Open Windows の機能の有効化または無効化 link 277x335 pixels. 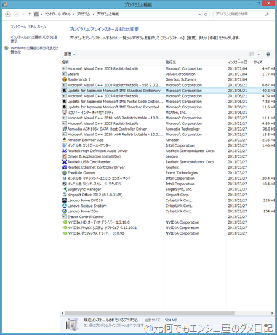(34, 50)
